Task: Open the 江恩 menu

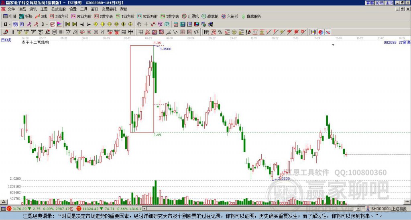Action: [44, 9]
